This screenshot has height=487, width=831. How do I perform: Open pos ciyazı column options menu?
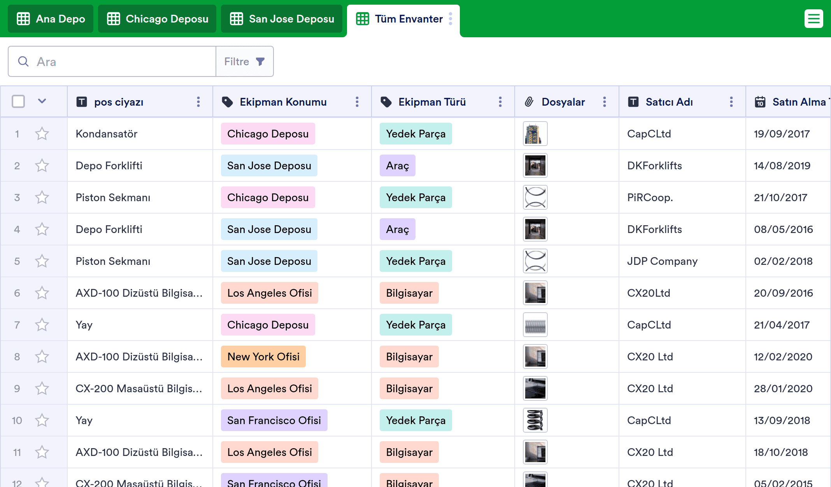pos(198,102)
